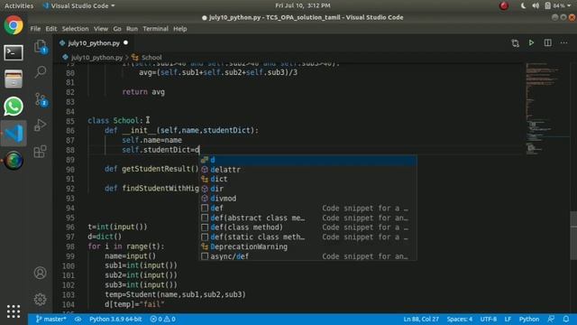Click the Spaces: 4 indentation setting
The width and height of the screenshot is (577, 325).
point(460,319)
